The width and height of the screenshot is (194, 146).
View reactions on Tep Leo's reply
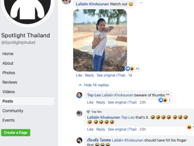[x=165, y=100]
